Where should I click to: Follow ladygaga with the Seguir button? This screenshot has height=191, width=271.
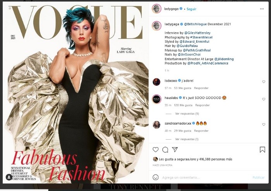191,9
